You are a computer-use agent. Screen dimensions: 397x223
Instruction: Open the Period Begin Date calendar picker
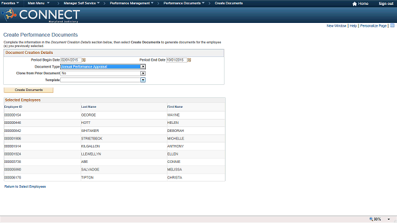(x=84, y=60)
